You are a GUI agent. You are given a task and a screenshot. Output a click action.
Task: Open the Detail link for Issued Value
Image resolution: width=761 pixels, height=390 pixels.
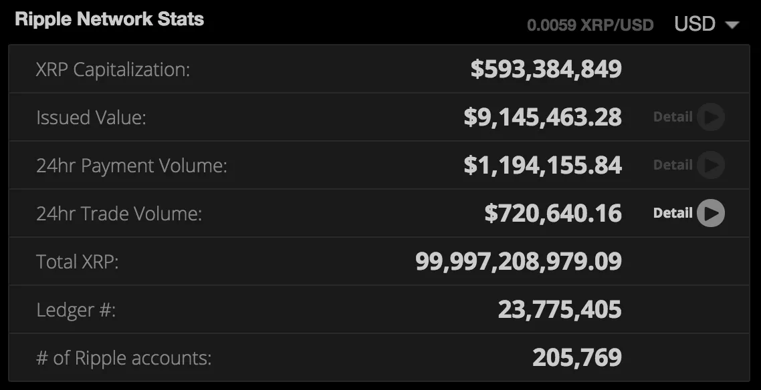point(673,117)
